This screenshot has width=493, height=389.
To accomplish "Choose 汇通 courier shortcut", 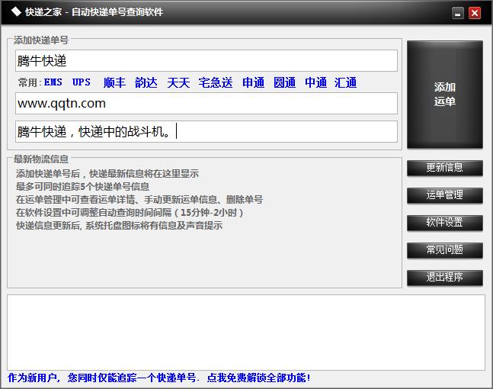I will 346,82.
